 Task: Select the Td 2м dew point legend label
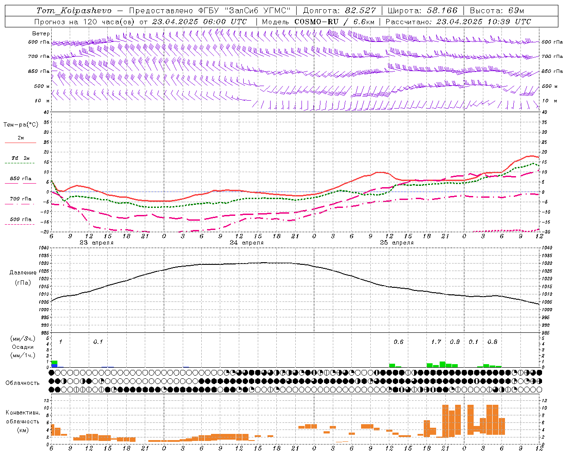(x=20, y=158)
